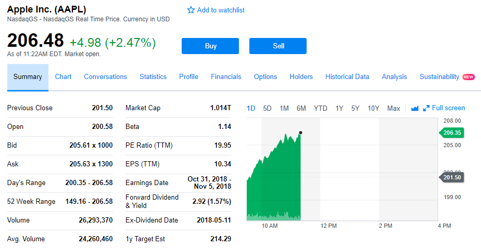Go to the Historical Data tab
Screen dimensions: 481x248
coord(347,77)
